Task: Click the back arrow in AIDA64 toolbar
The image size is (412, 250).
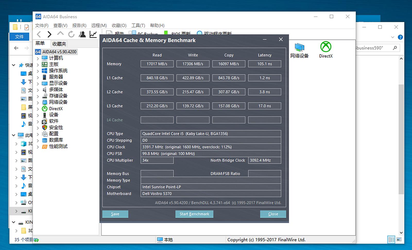Action: pos(39,34)
